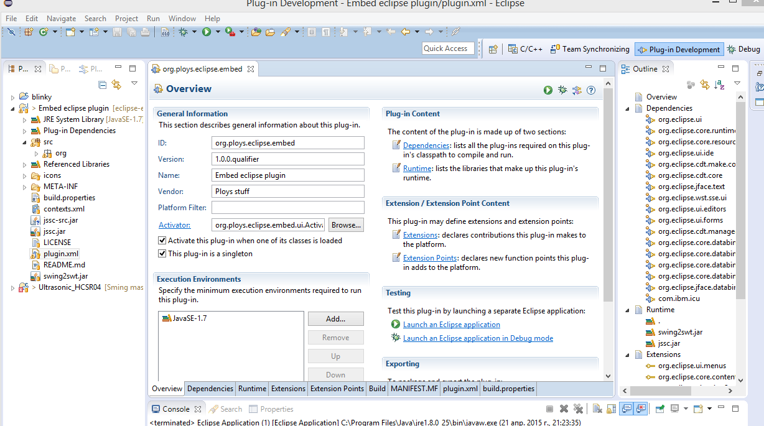Click Link with Editor in Package Explorer

pyautogui.click(x=116, y=84)
